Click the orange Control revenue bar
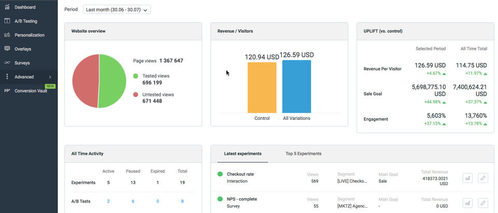The height and width of the screenshot is (213, 498). [262, 88]
